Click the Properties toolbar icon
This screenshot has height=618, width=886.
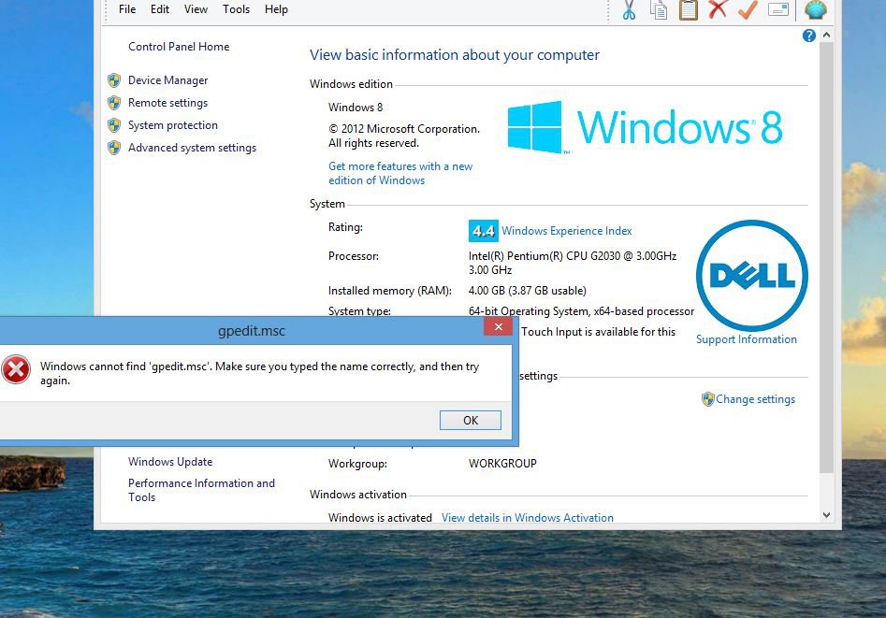tap(778, 9)
